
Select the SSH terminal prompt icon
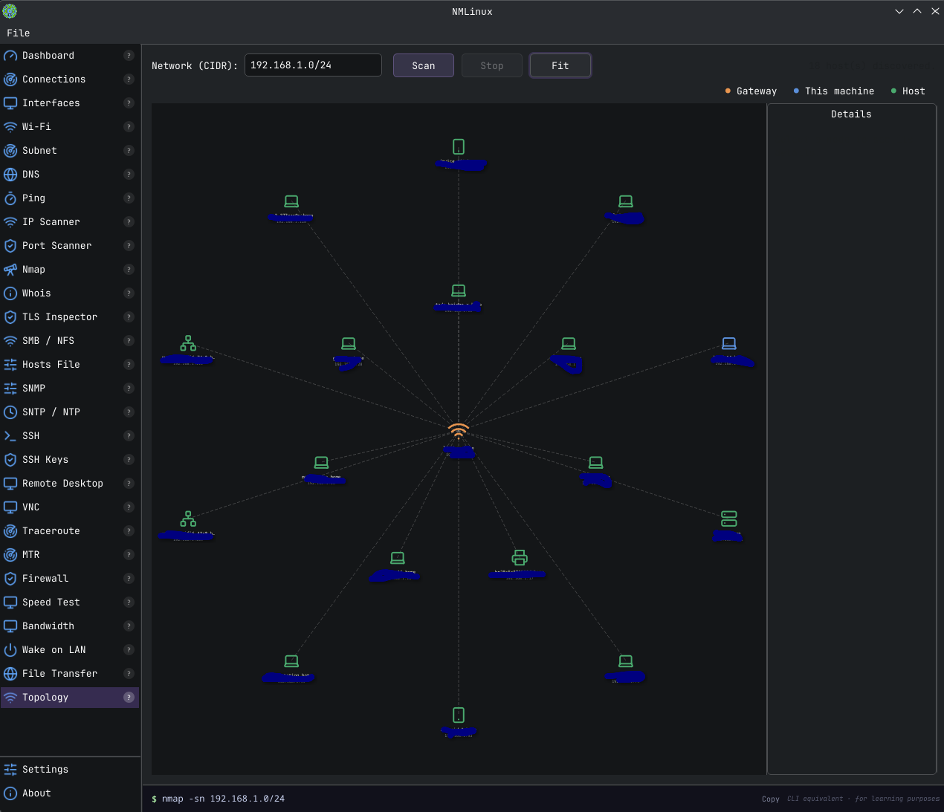click(x=10, y=436)
